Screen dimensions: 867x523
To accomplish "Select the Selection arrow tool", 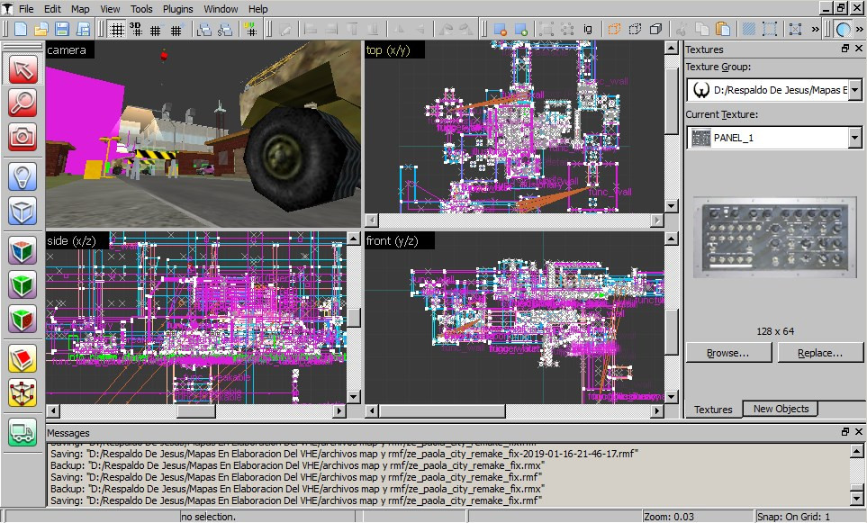I will 23,69.
